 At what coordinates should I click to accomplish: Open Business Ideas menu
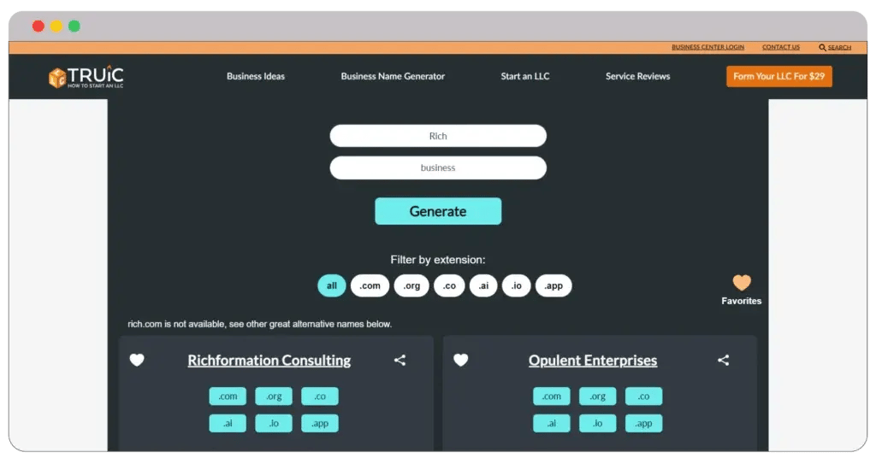tap(256, 76)
